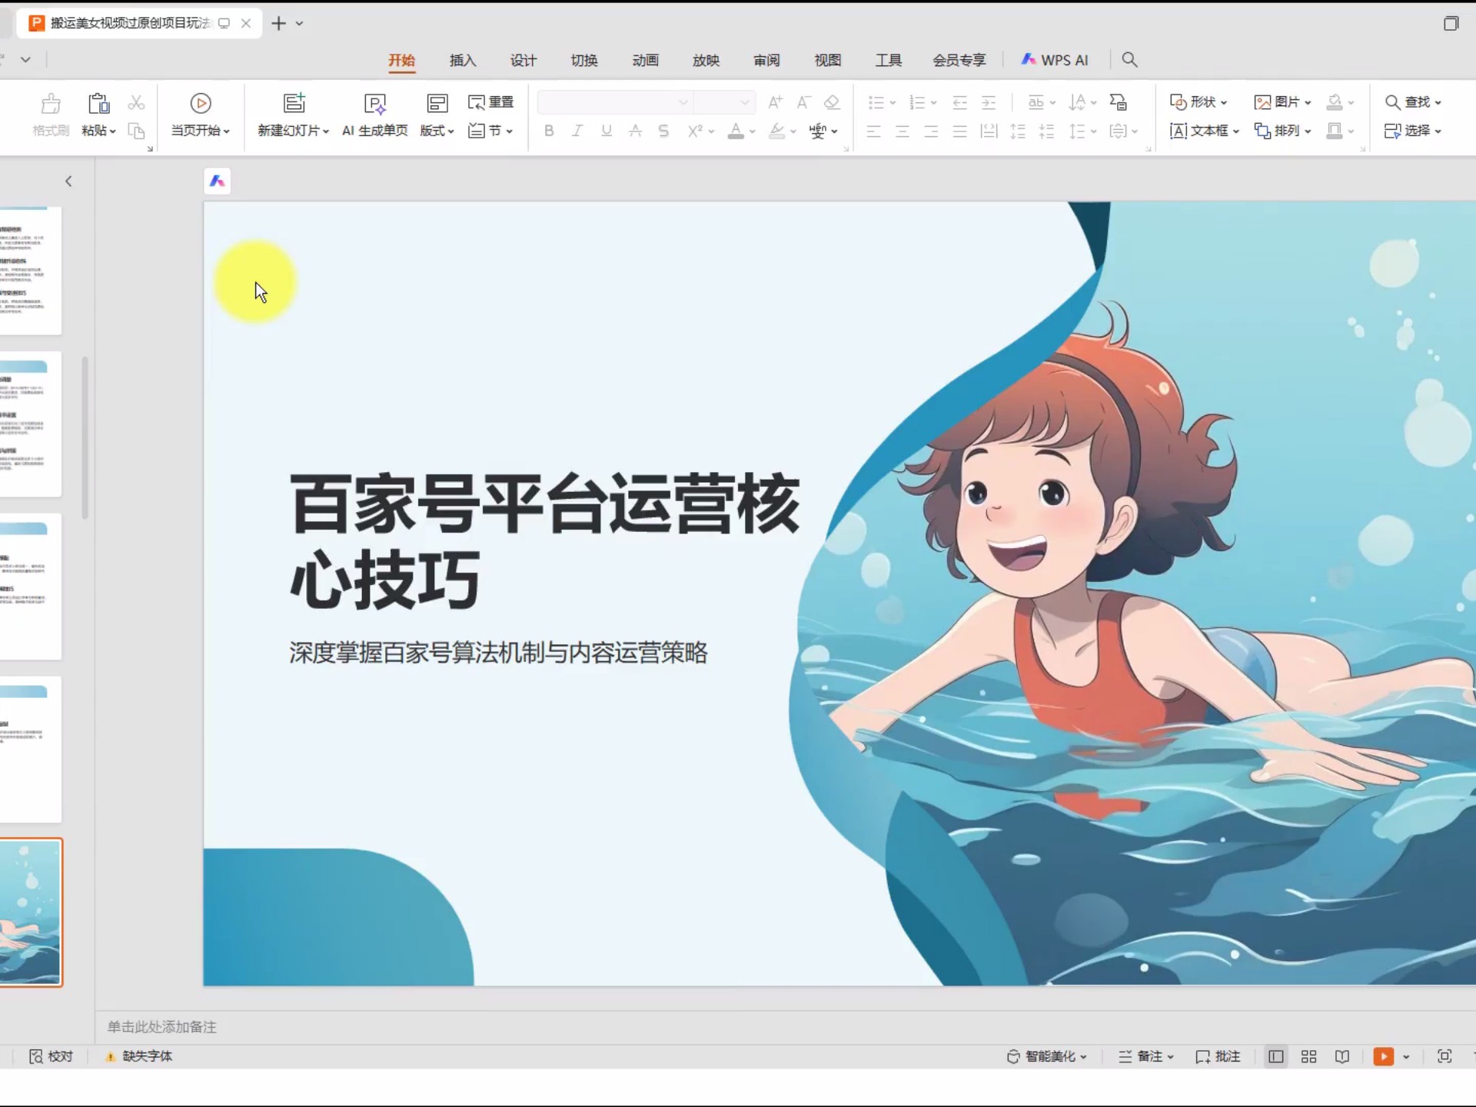This screenshot has height=1107, width=1476.
Task: Switch to the 放映 ribbon tab
Action: coord(706,60)
